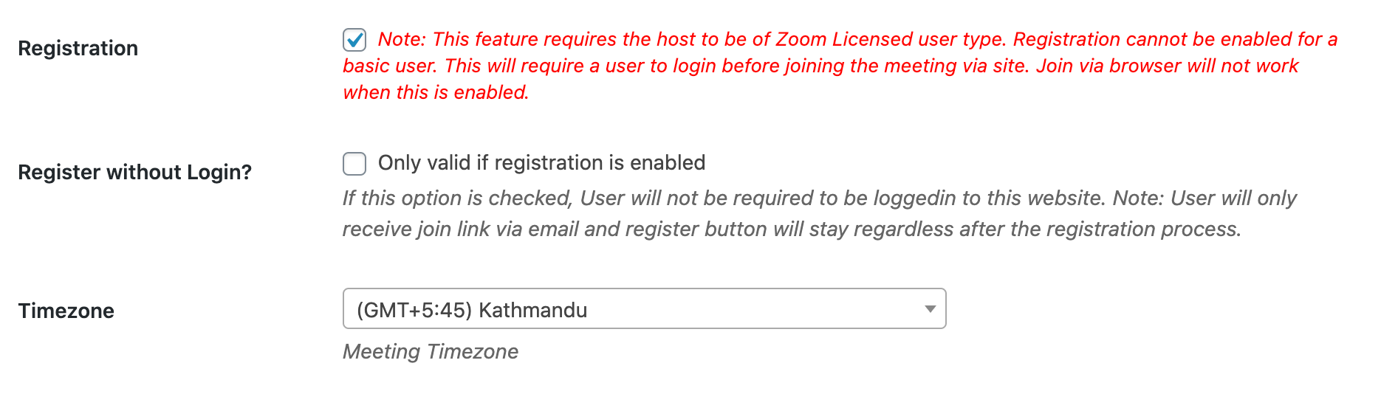Screen dimensions: 1381x394
Task: Enable the Register without Login checkbox
Action: (x=354, y=163)
